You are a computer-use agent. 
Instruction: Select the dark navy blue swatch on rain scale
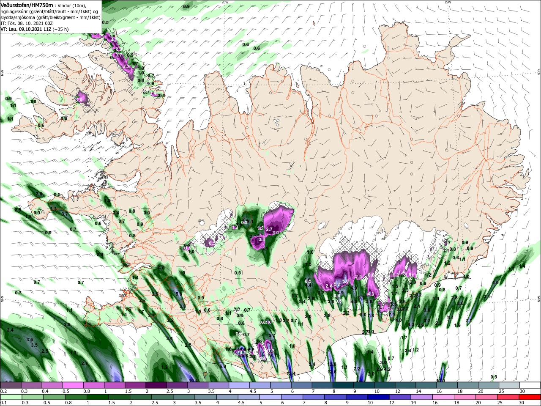click(x=378, y=397)
